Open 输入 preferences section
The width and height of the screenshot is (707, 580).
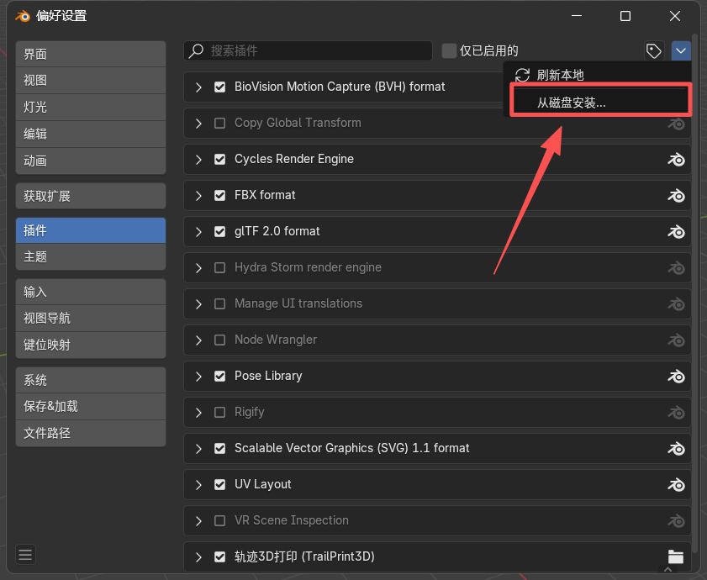pos(91,292)
